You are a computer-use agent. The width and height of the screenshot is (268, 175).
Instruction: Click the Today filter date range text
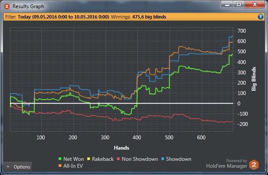(64, 17)
